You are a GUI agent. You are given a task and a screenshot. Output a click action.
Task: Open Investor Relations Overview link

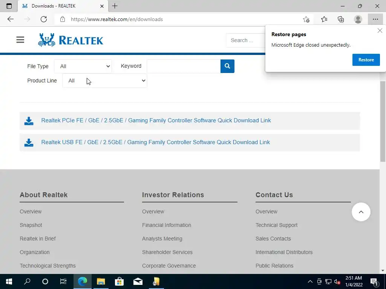(x=153, y=211)
